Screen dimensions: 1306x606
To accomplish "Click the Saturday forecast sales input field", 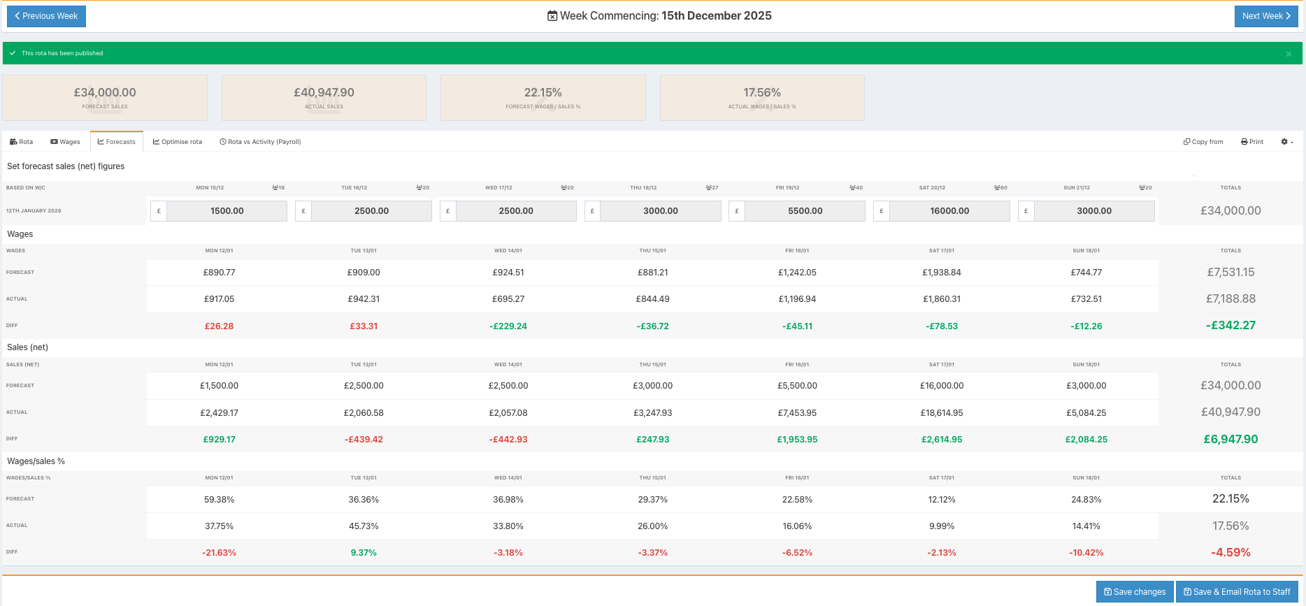I will (x=949, y=211).
